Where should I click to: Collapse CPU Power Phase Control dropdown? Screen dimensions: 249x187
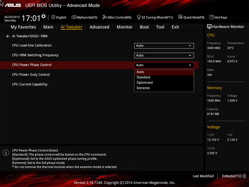coord(164,65)
